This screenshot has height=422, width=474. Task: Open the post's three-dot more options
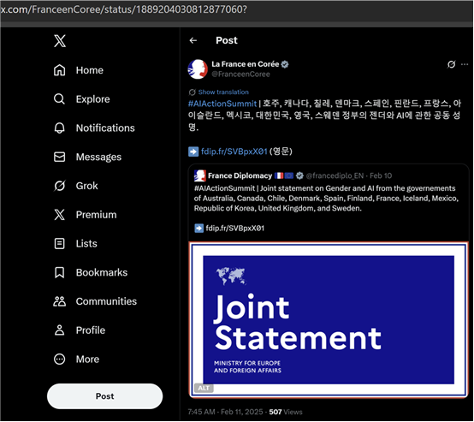click(465, 64)
